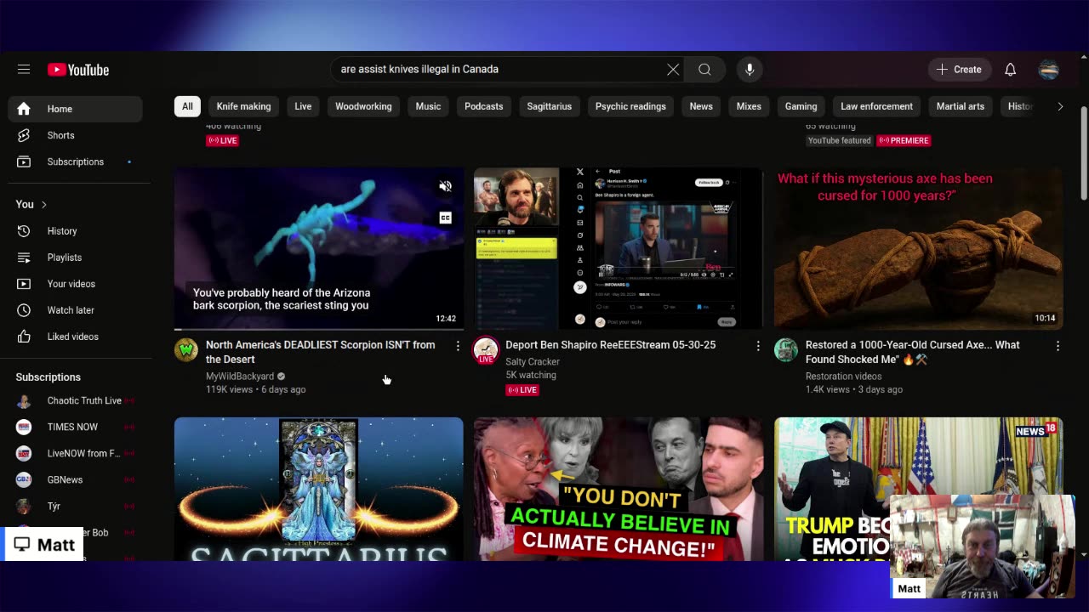Open Restored a 1000-Year-Old Cursed Axe title
The height and width of the screenshot is (612, 1089).
point(913,352)
